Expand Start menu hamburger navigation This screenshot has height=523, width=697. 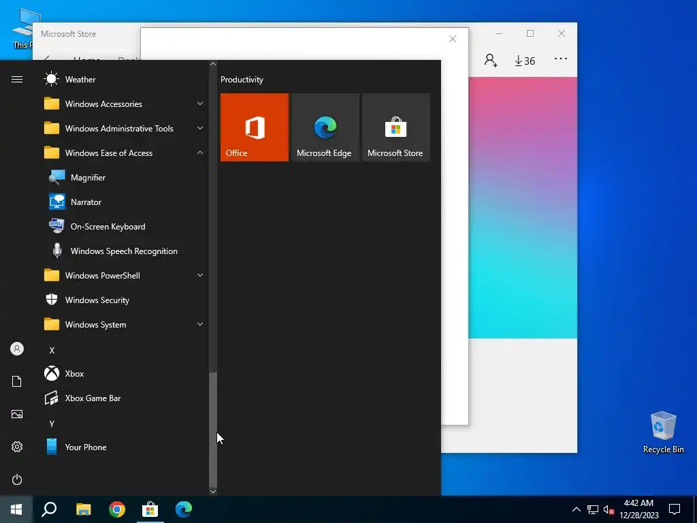17,79
